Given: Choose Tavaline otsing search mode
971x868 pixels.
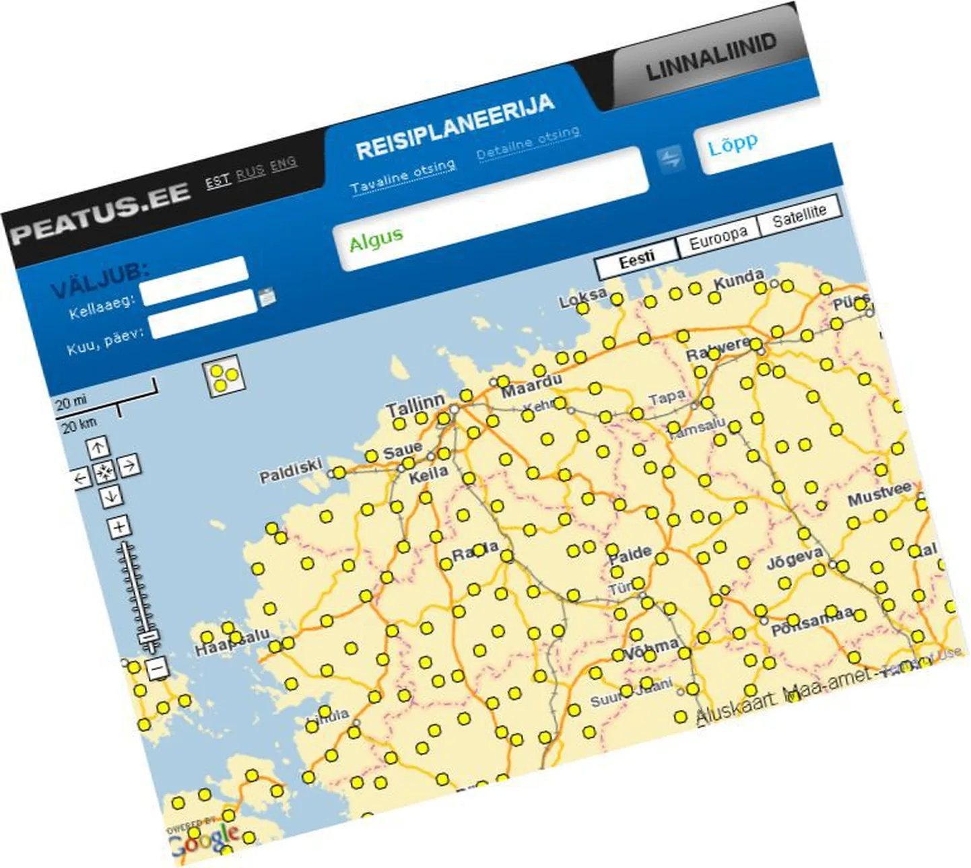Looking at the screenshot, I should (403, 176).
